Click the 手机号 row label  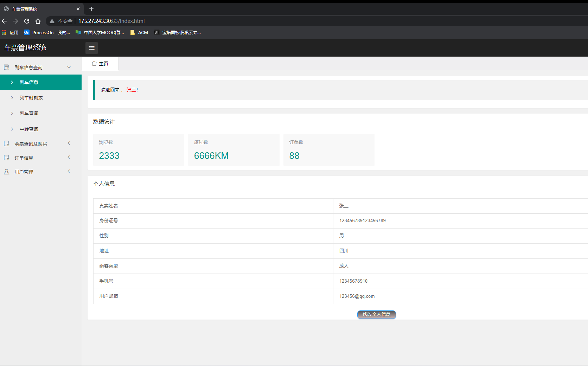click(106, 281)
